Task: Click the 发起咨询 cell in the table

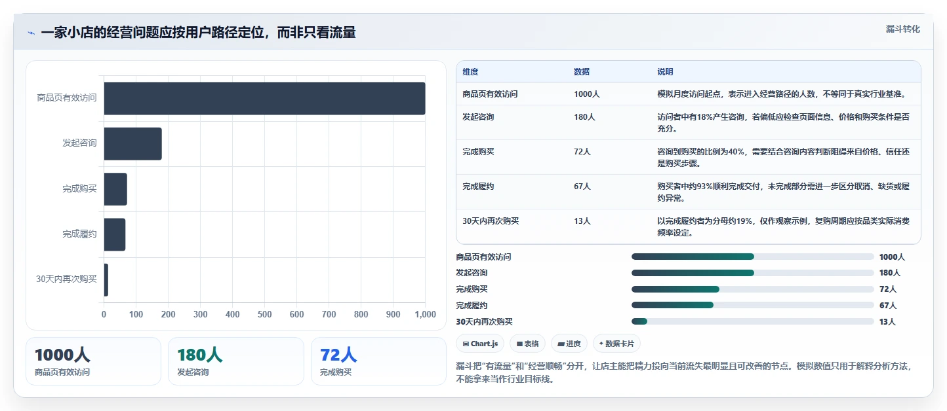Action: pyautogui.click(x=478, y=117)
